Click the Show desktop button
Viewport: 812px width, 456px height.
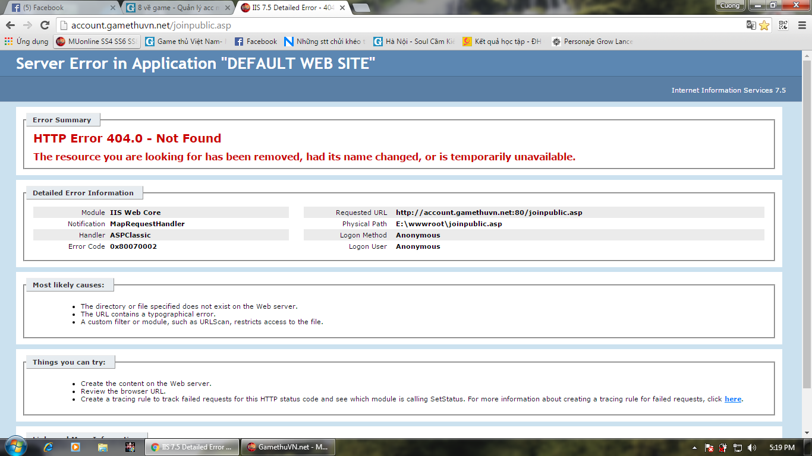[x=808, y=448]
